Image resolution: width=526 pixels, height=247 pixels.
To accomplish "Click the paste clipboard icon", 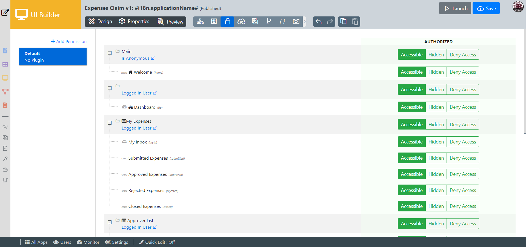I will tap(355, 21).
